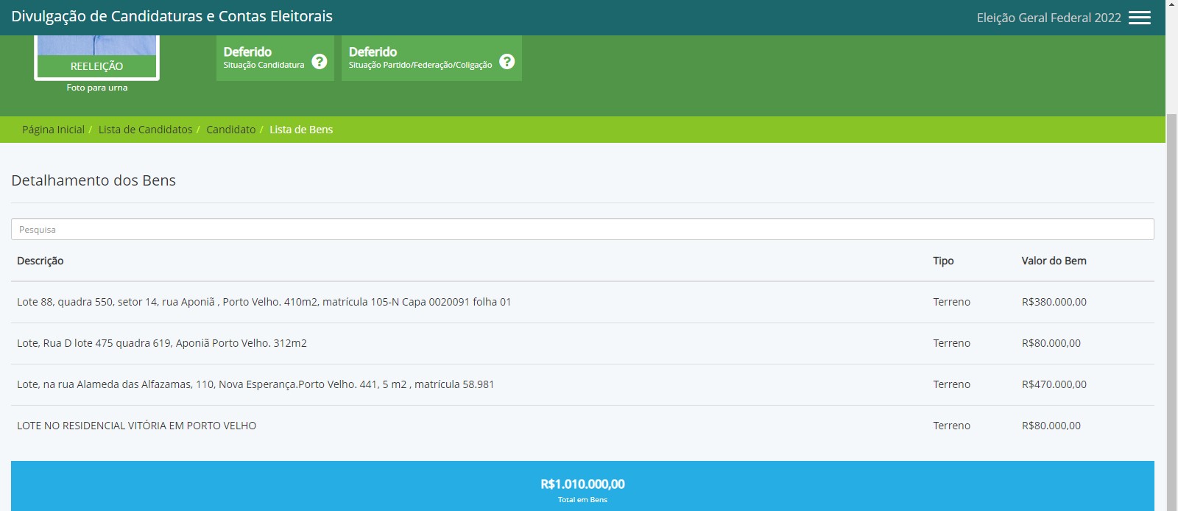
Task: Click the site title Divulgação de Candidaturas
Action: [x=172, y=16]
